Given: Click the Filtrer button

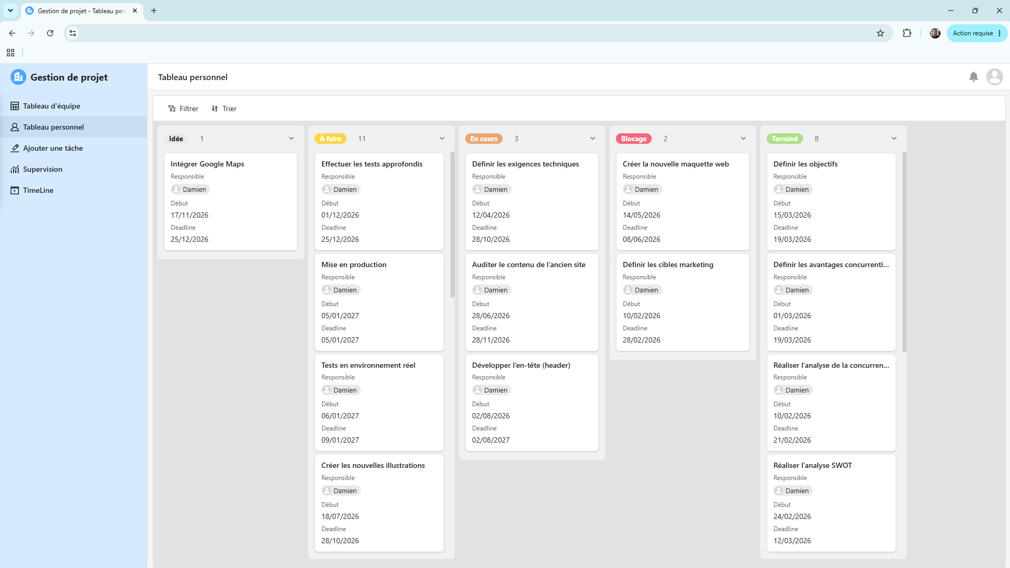Looking at the screenshot, I should click(183, 109).
